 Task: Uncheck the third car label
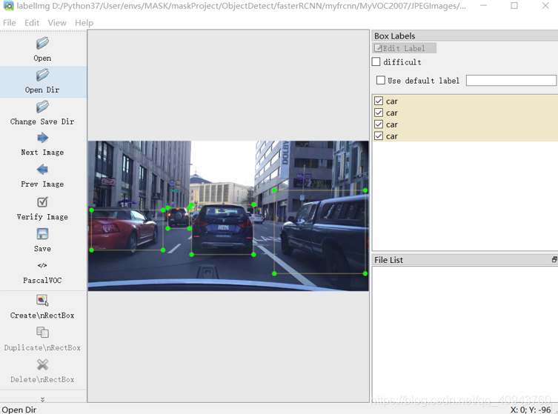[379, 124]
